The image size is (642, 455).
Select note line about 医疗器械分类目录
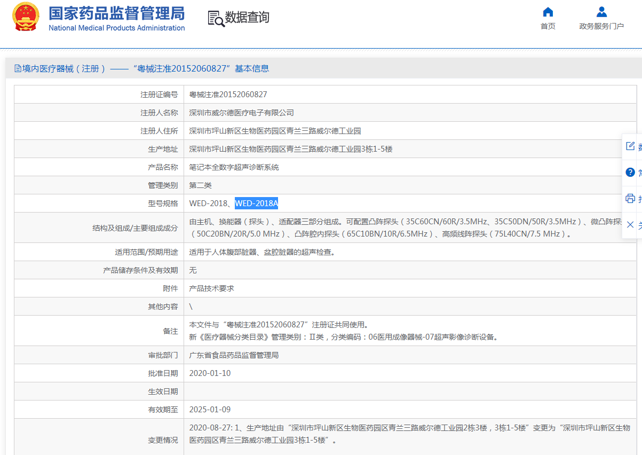click(x=344, y=337)
